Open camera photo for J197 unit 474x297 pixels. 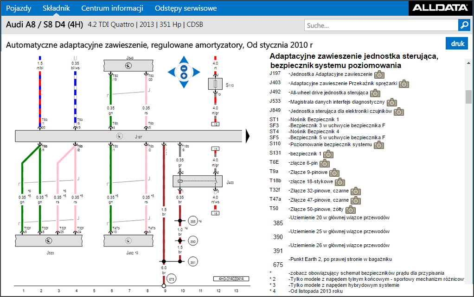coord(379,74)
